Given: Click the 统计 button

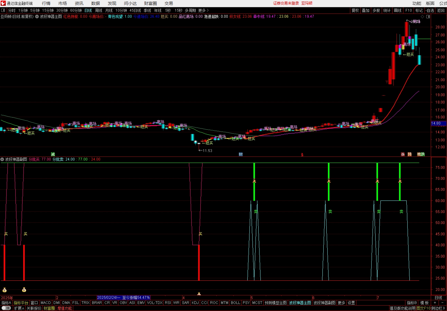Looking at the screenshot, I should [387, 10].
